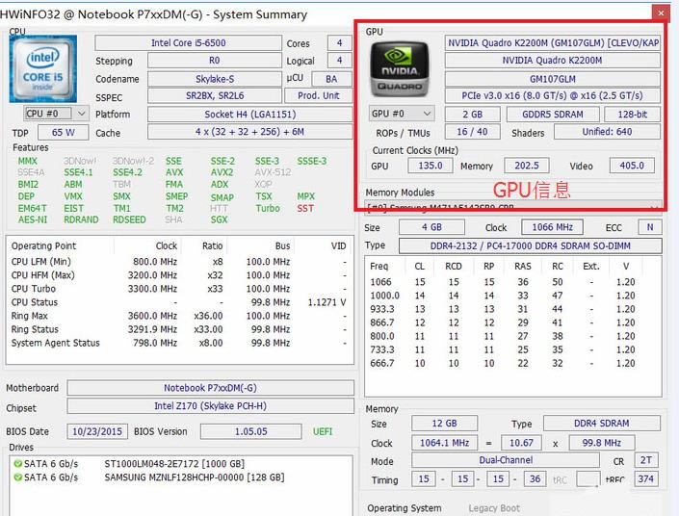Click the GDDR5 SDRAM field
Screen dimensions: 679x516
[553, 115]
